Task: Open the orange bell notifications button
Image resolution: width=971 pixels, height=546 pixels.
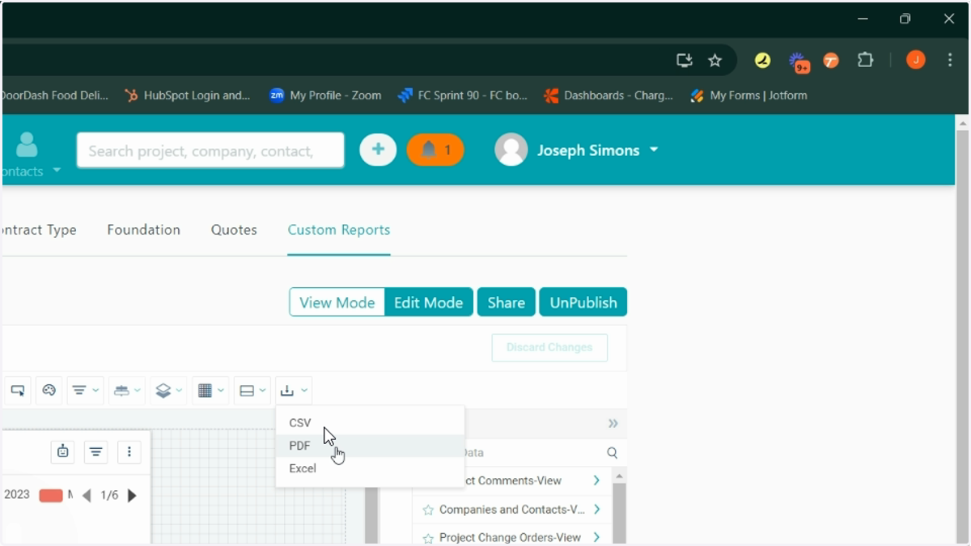Action: [x=435, y=150]
